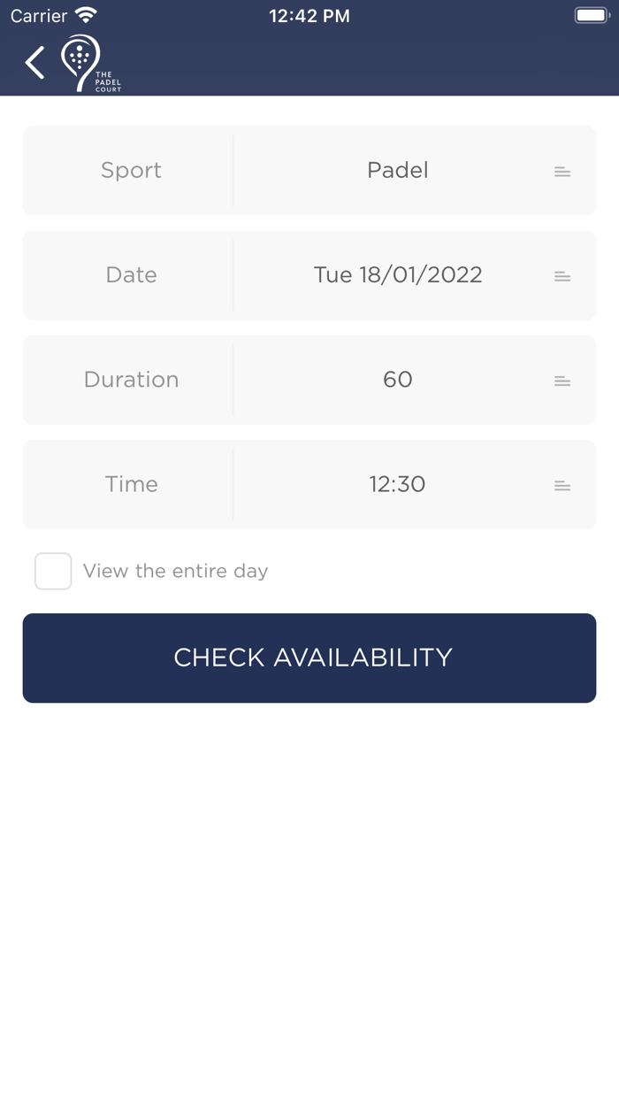
Task: Tap the Sport row menu icon
Action: point(562,172)
